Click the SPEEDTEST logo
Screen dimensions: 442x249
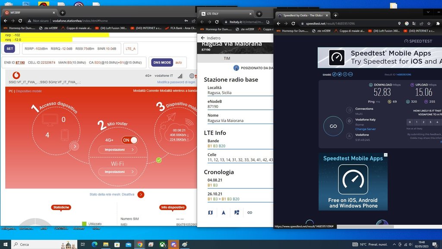(x=418, y=41)
